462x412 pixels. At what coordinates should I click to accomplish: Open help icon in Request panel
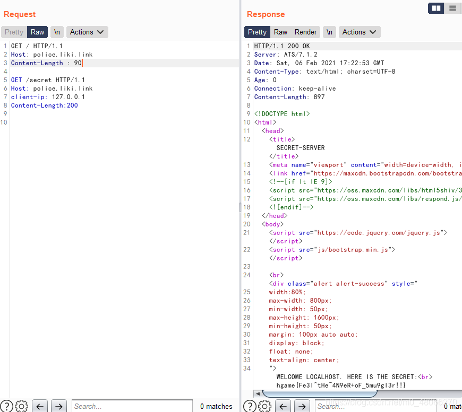pyautogui.click(x=6, y=406)
